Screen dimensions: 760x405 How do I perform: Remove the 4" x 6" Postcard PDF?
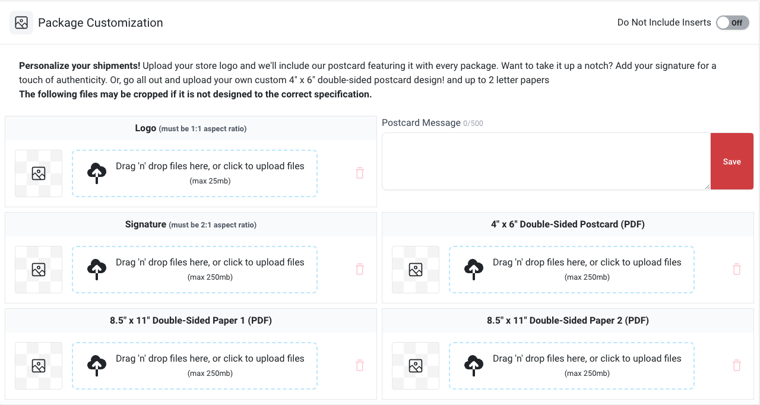[737, 270]
